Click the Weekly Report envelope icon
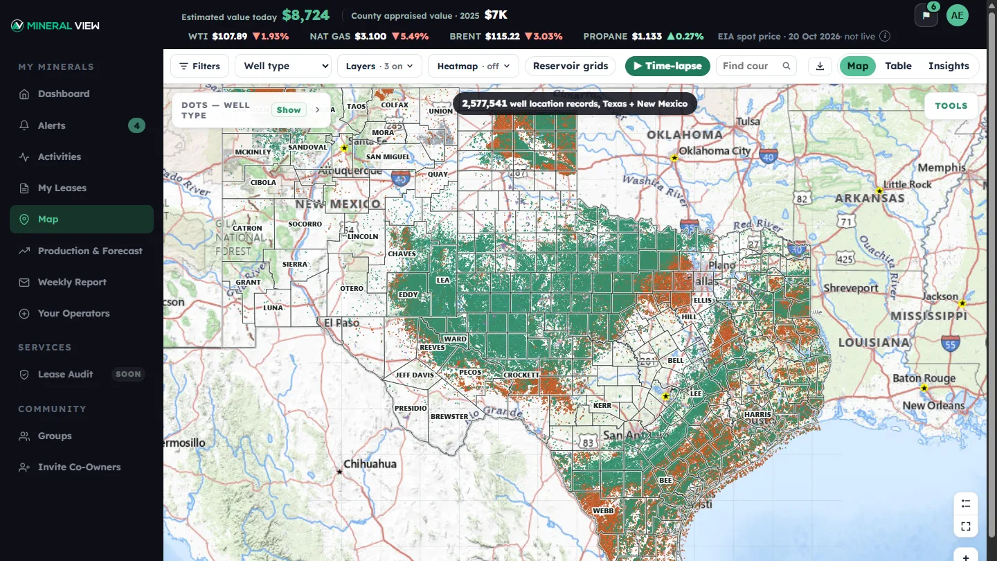997x561 pixels. pyautogui.click(x=24, y=282)
